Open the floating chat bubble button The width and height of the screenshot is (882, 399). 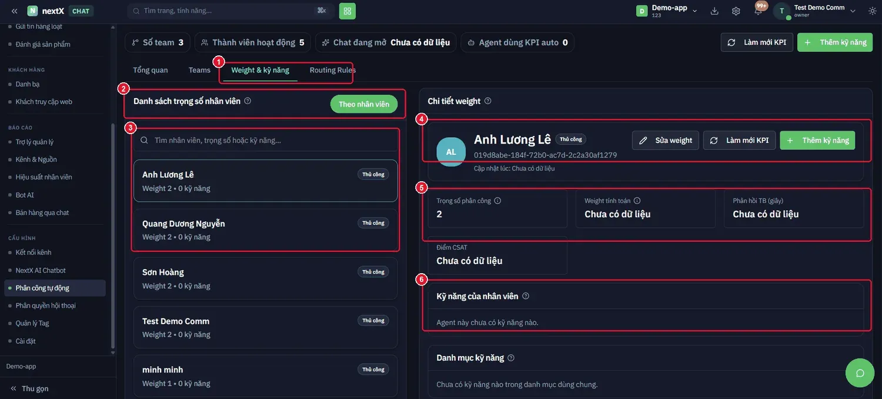tap(860, 373)
